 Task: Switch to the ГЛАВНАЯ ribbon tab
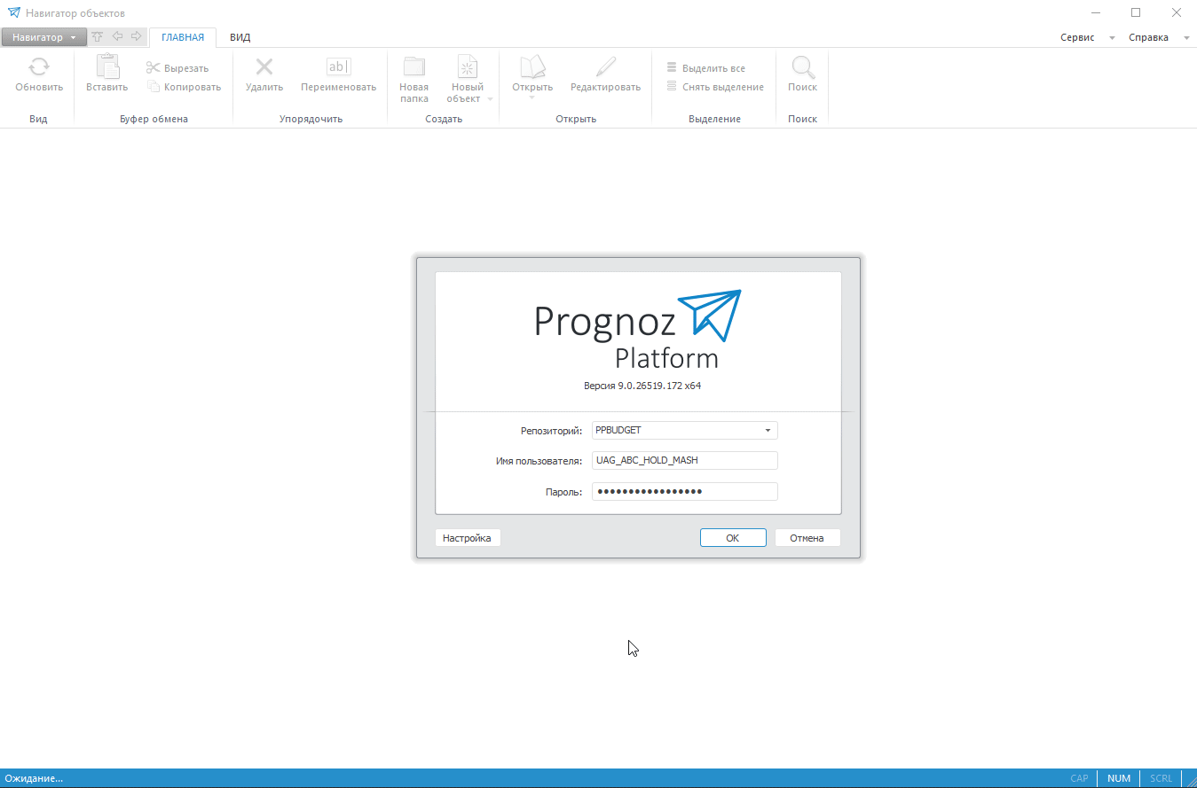pos(183,37)
